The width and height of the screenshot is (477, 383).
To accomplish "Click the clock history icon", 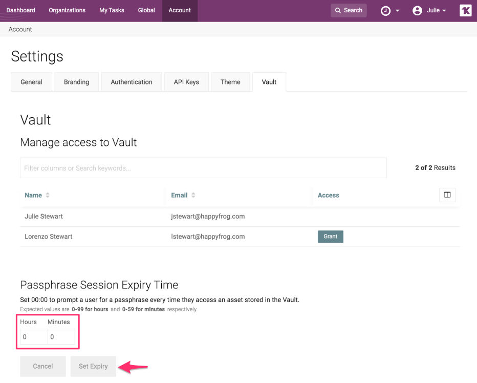I will click(x=385, y=11).
